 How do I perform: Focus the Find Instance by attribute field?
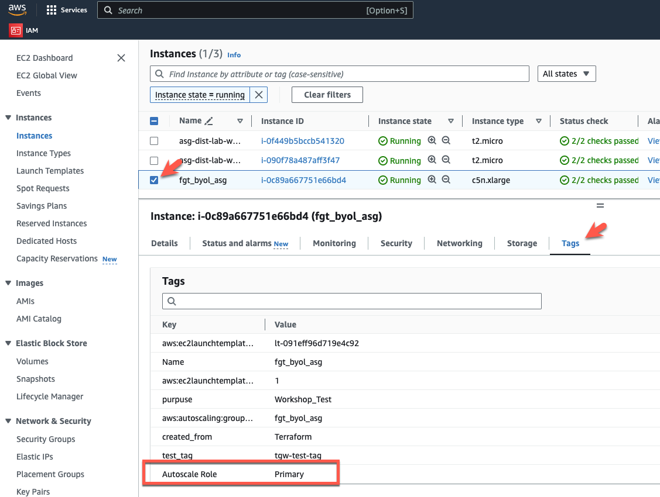[339, 74]
